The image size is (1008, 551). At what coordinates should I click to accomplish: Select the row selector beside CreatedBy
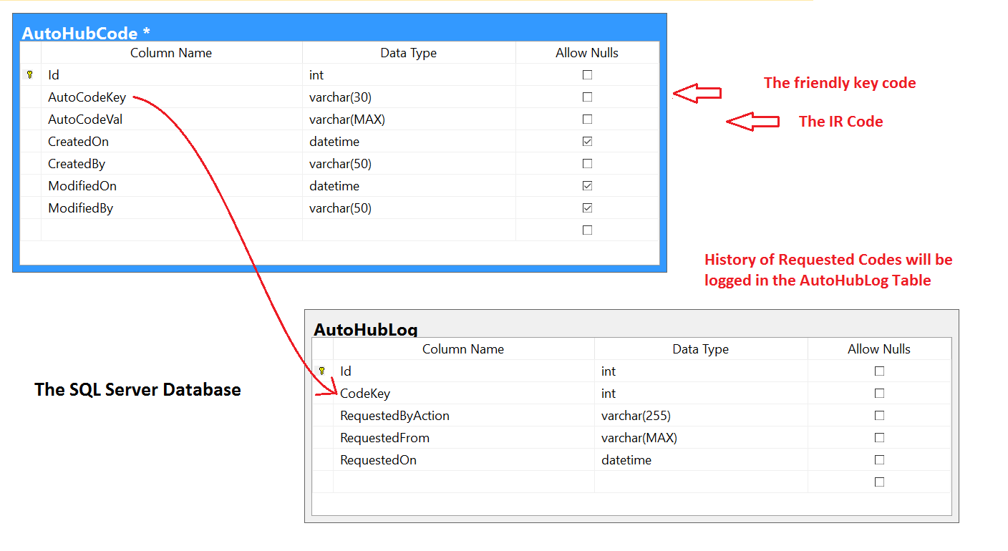coord(30,164)
